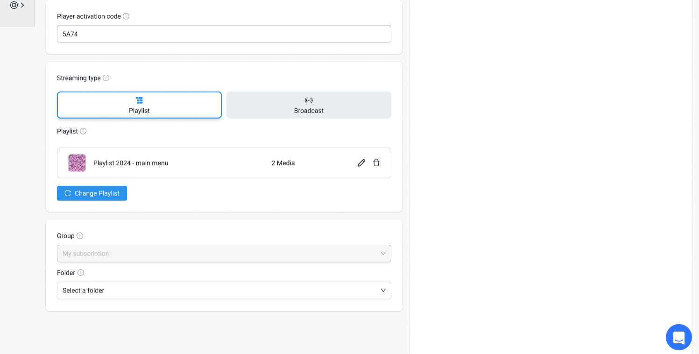Image resolution: width=699 pixels, height=354 pixels.
Task: Switch streaming type to Broadcast
Action: 309,105
